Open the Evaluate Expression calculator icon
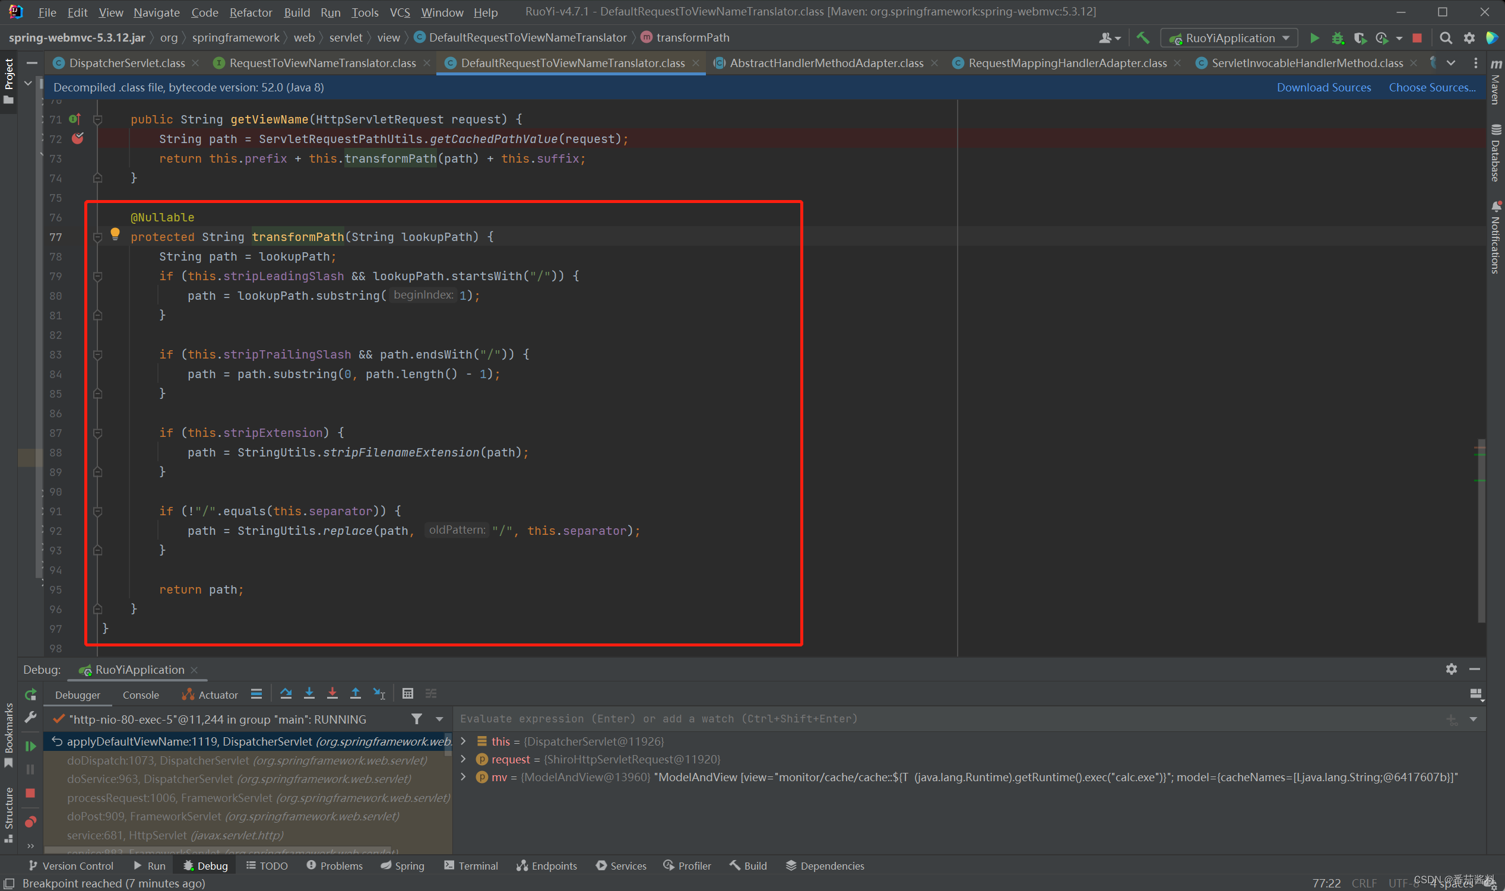Screen dimensions: 1505x891 pyautogui.click(x=408, y=693)
